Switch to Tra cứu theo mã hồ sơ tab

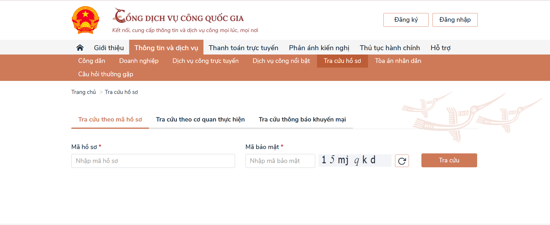110,119
